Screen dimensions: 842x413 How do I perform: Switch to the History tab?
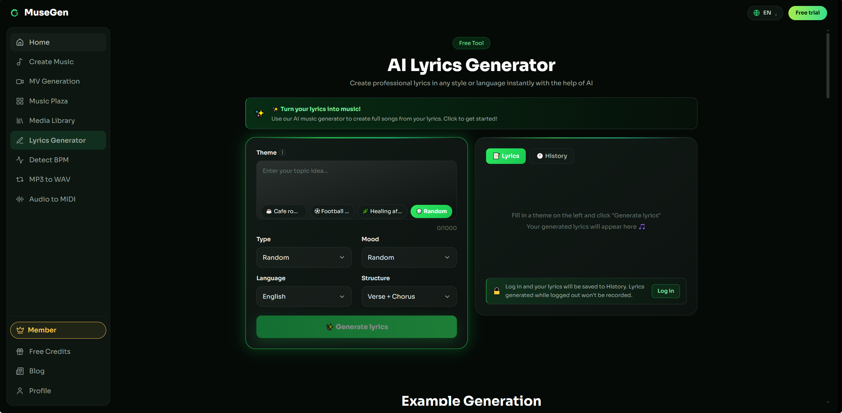pyautogui.click(x=551, y=156)
